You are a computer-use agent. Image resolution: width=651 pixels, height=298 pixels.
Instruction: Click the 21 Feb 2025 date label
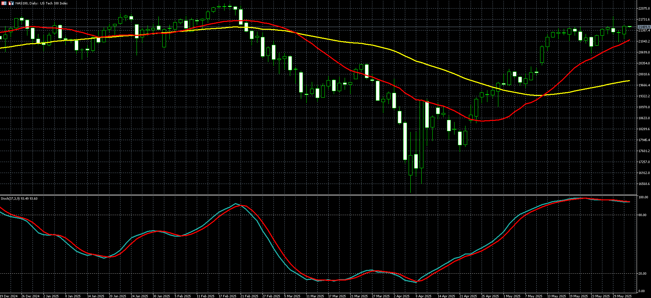pos(249,296)
